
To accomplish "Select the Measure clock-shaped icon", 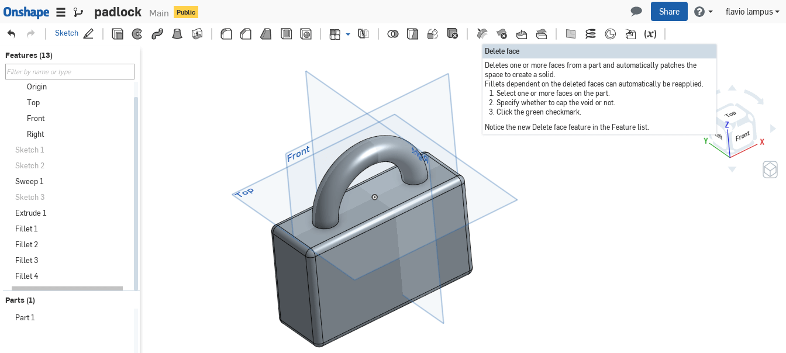I will coord(611,34).
